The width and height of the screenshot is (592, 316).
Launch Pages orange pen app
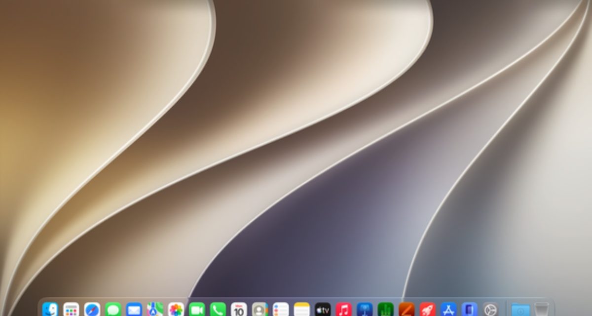[x=407, y=310]
